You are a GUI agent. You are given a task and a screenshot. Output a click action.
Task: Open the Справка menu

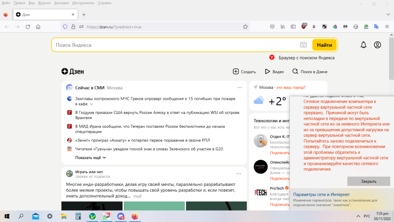coord(104,3)
